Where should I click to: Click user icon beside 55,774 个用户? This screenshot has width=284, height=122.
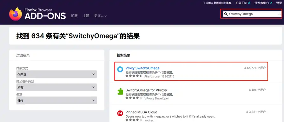pos(245,68)
